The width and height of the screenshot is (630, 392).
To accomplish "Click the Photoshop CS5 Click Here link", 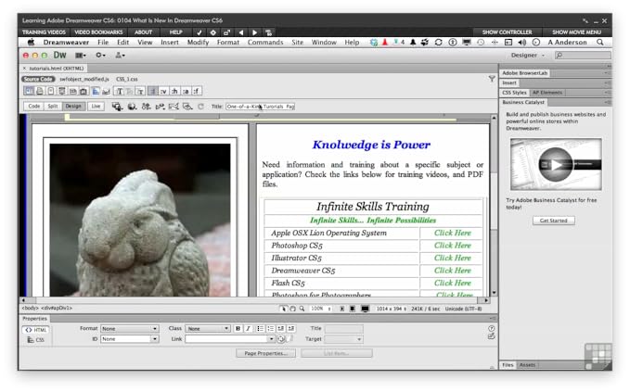I will click(453, 246).
